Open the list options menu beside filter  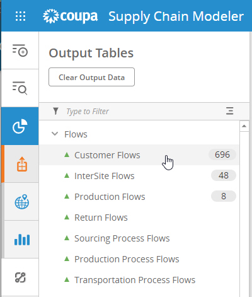point(229,111)
